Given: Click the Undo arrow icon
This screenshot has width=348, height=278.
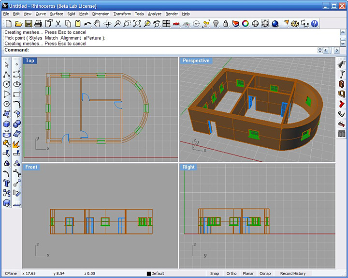Looking at the screenshot, I should click(87, 24).
